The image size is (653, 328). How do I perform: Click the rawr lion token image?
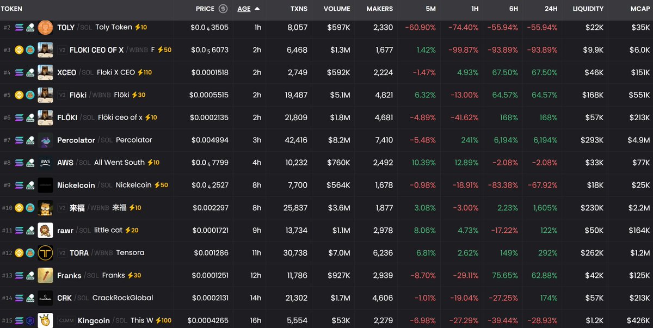tap(45, 231)
